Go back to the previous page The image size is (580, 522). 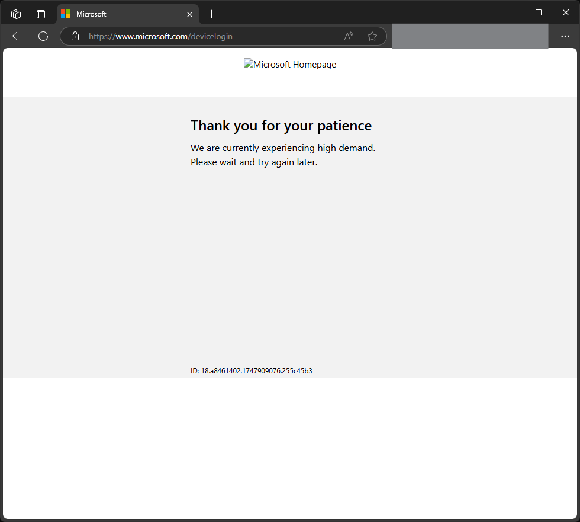tap(17, 36)
